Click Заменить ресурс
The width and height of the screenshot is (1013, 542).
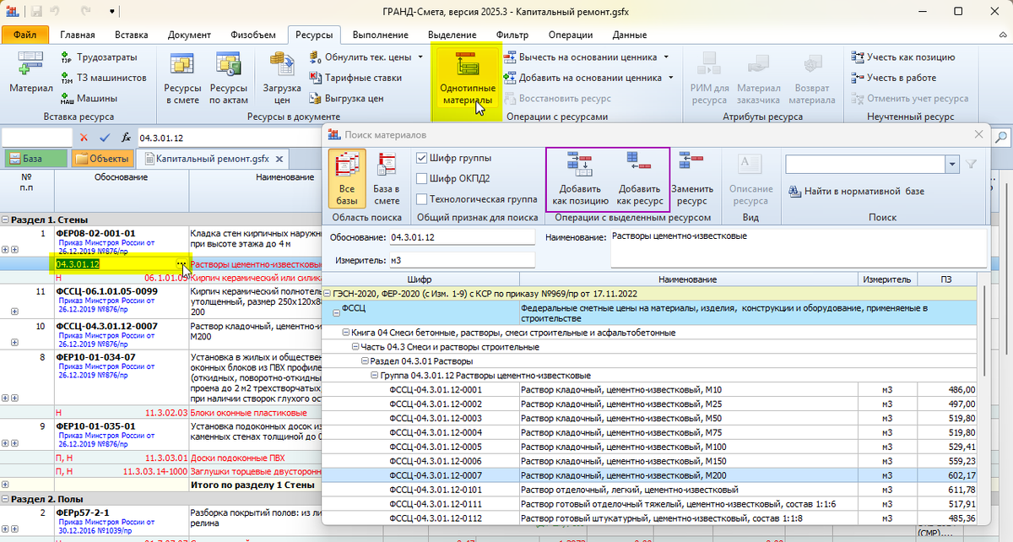click(x=692, y=179)
